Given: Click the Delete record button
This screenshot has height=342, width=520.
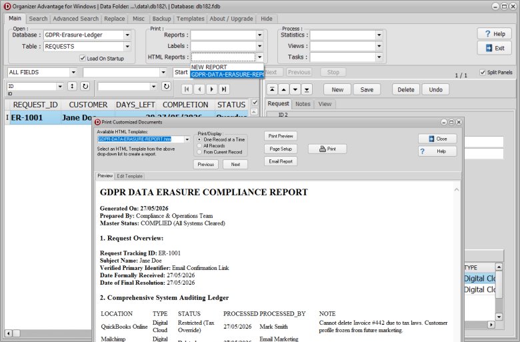Looking at the screenshot, I should pyautogui.click(x=406, y=89).
